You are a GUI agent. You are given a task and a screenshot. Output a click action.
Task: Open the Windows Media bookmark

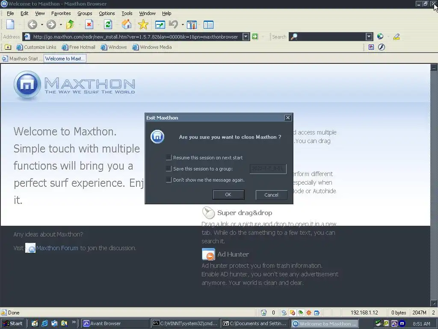point(152,47)
